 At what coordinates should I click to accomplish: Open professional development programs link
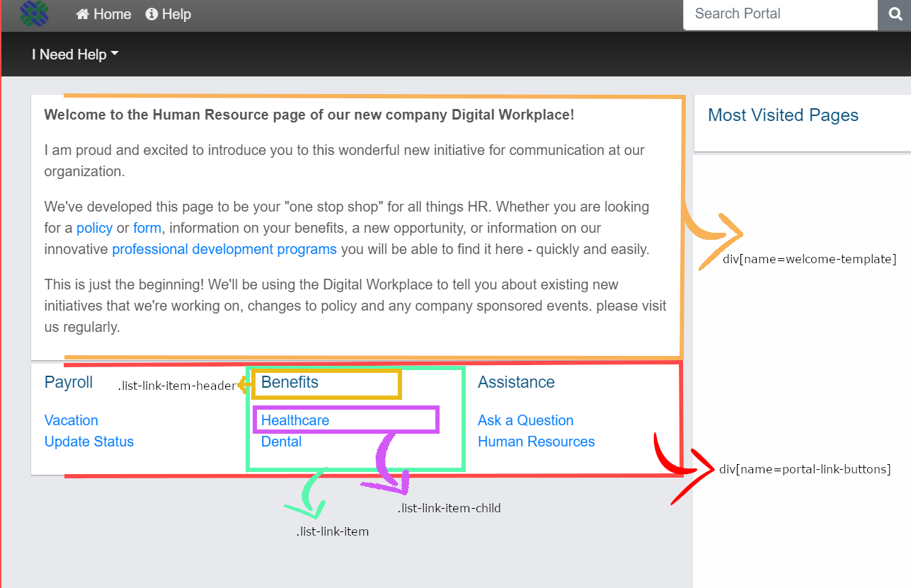tap(224, 249)
